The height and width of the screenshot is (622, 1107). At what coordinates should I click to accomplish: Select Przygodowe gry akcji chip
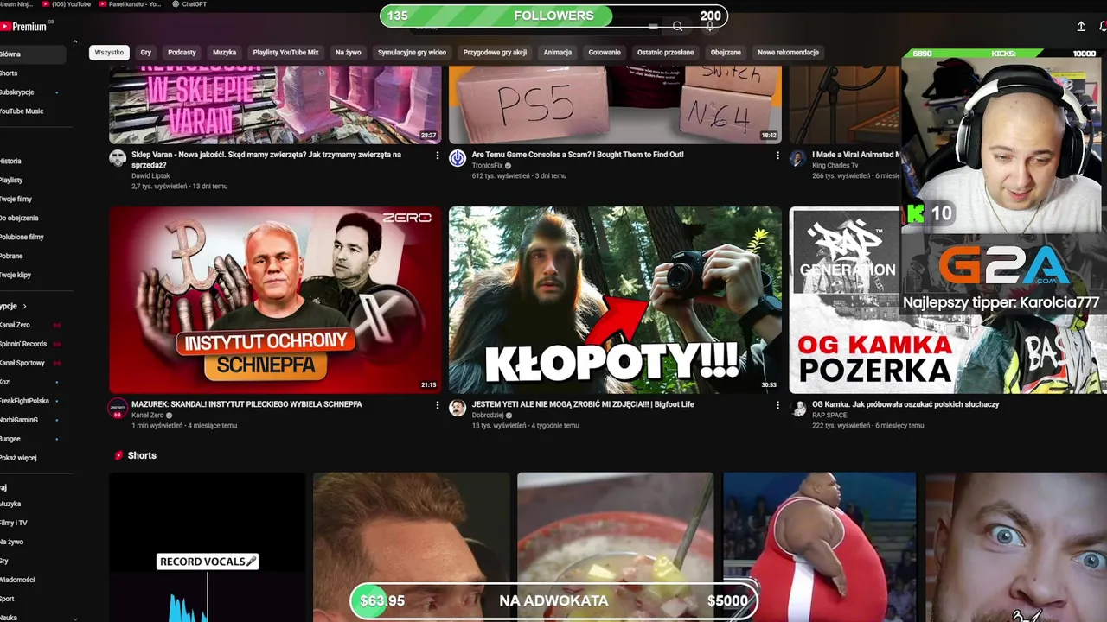(495, 53)
